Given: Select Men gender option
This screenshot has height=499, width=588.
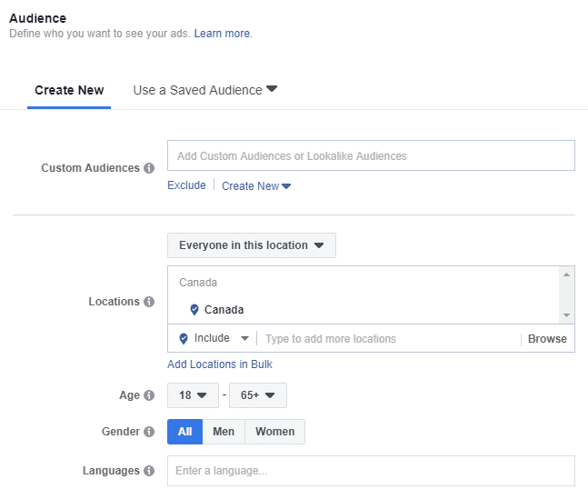Looking at the screenshot, I should click(224, 432).
